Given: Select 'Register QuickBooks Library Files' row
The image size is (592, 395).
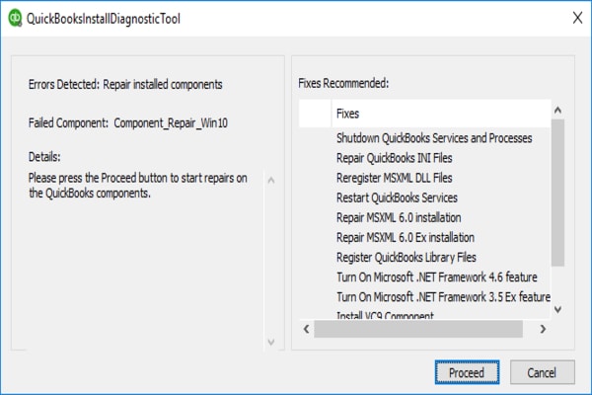Looking at the screenshot, I should 407,258.
